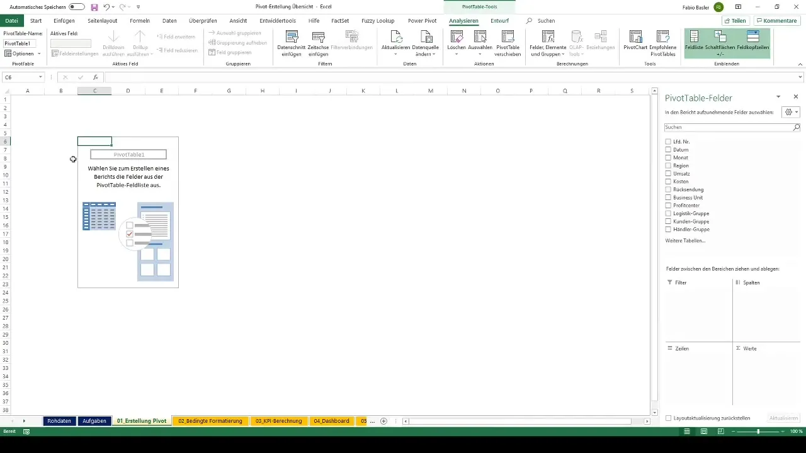Open the Power Pivot tab
This screenshot has height=453, width=806.
(x=422, y=21)
